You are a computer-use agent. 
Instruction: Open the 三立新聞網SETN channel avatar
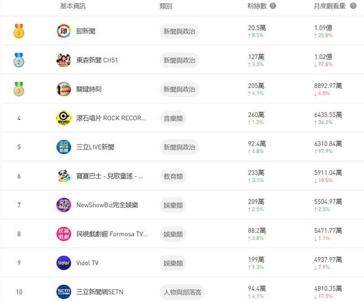(x=64, y=292)
